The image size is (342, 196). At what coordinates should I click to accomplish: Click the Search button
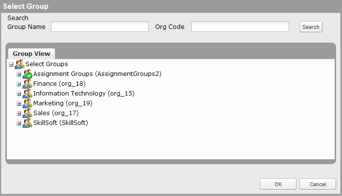[x=311, y=27]
